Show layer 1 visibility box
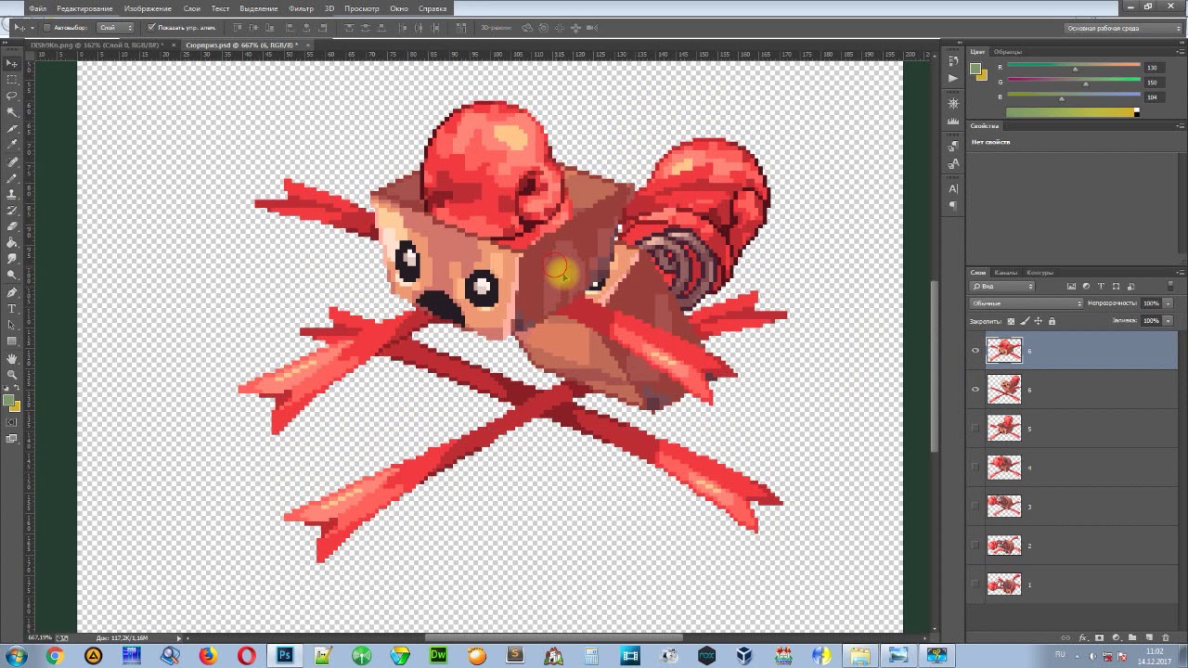This screenshot has width=1188, height=668. point(975,584)
